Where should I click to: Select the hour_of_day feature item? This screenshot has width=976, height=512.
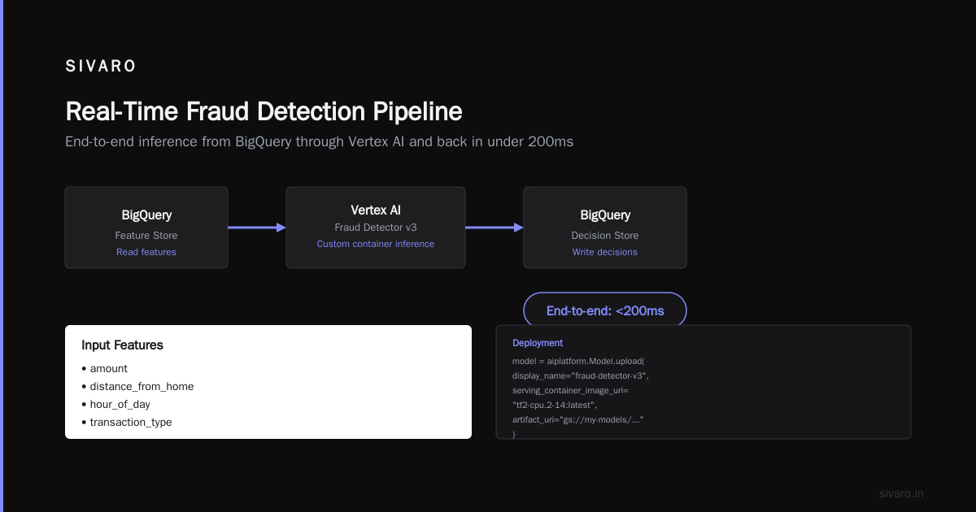pyautogui.click(x=115, y=405)
